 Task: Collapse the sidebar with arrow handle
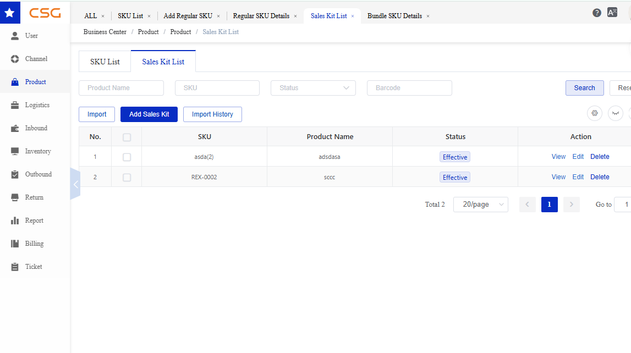coord(75,184)
